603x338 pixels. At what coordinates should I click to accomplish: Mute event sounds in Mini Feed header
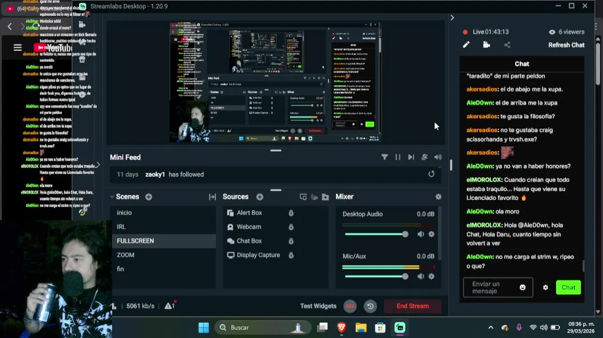425,157
